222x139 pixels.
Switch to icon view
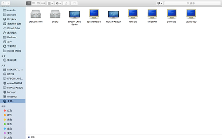click(x=28, y=3)
